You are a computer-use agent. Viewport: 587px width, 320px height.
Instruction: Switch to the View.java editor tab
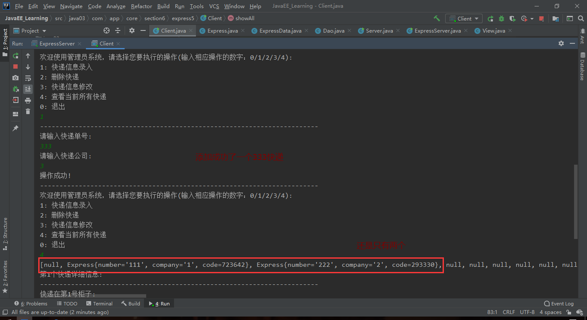pos(494,30)
